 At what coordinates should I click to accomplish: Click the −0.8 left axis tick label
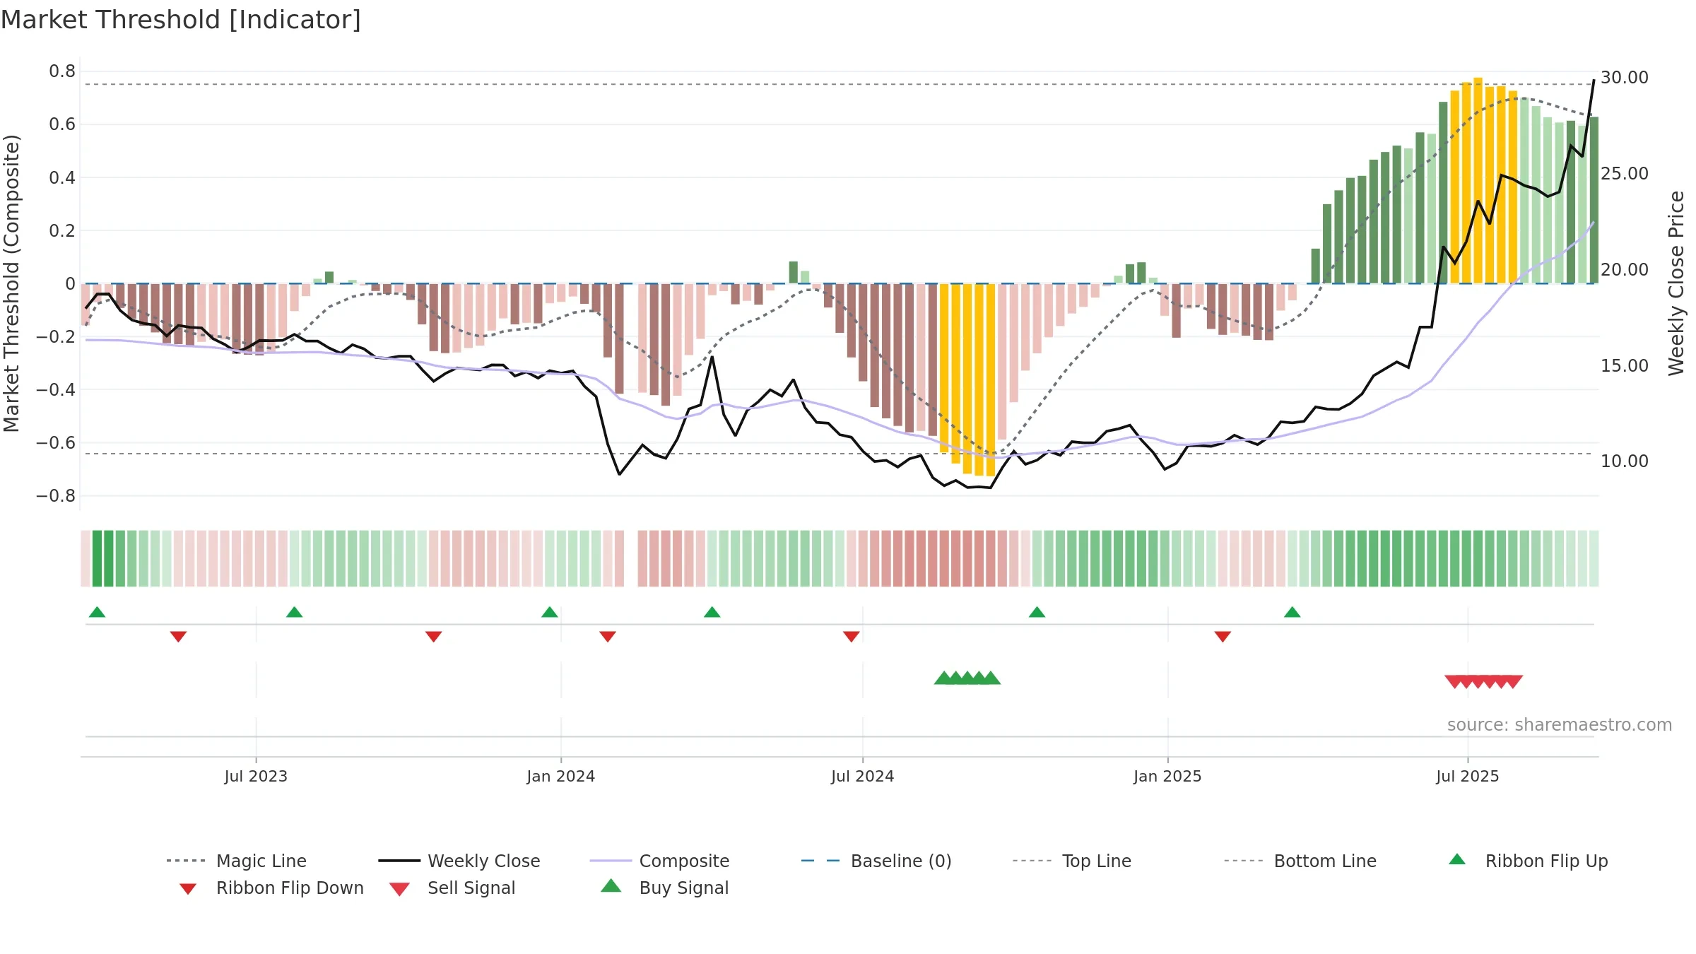click(56, 496)
